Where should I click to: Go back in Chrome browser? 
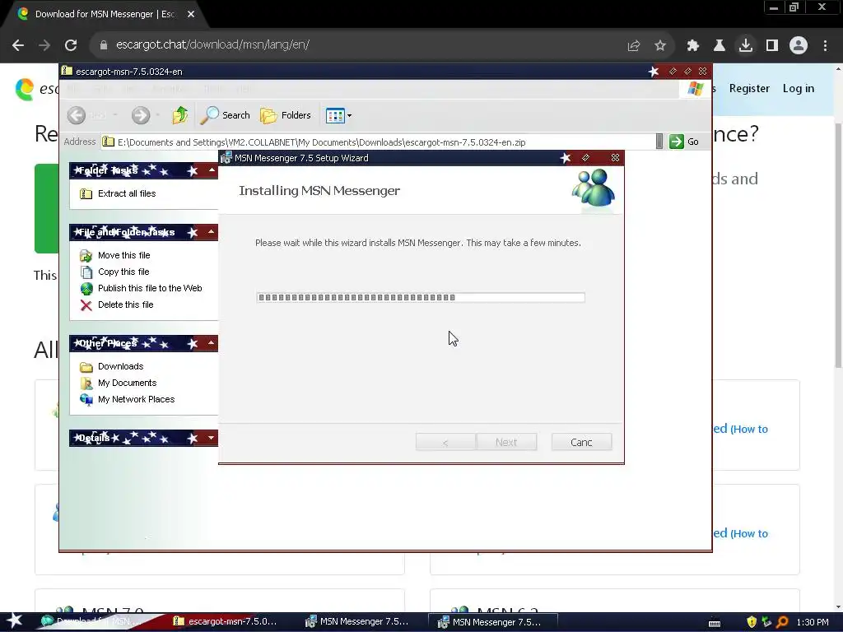18,45
